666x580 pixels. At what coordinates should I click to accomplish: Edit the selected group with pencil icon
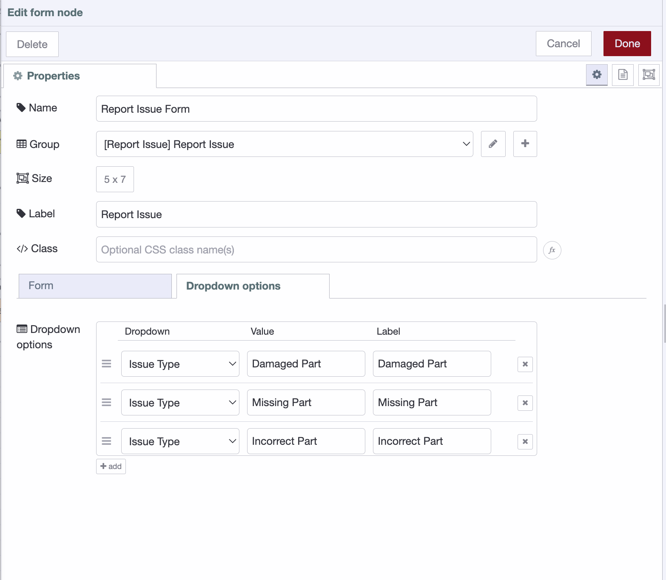493,144
